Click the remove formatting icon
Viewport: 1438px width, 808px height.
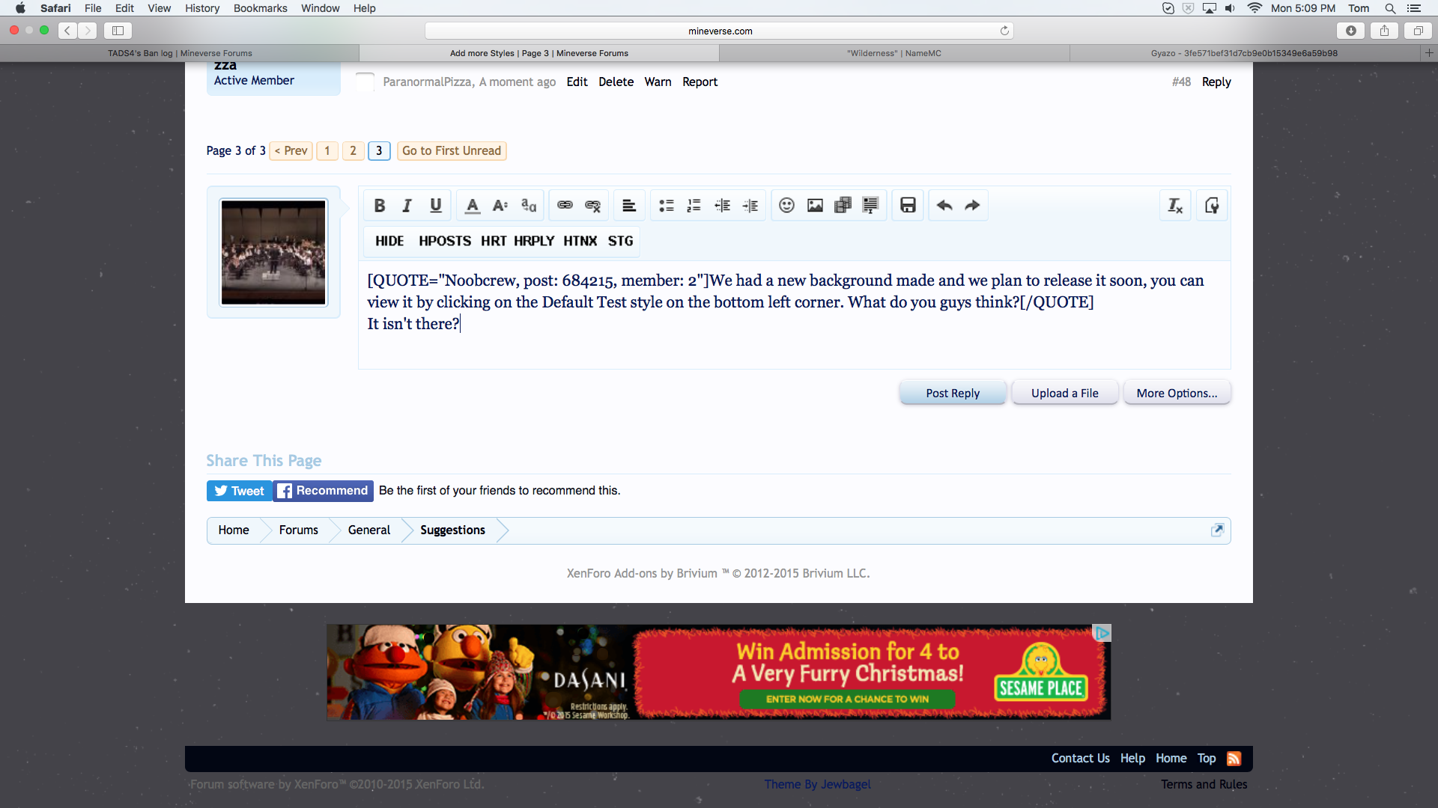(1175, 206)
